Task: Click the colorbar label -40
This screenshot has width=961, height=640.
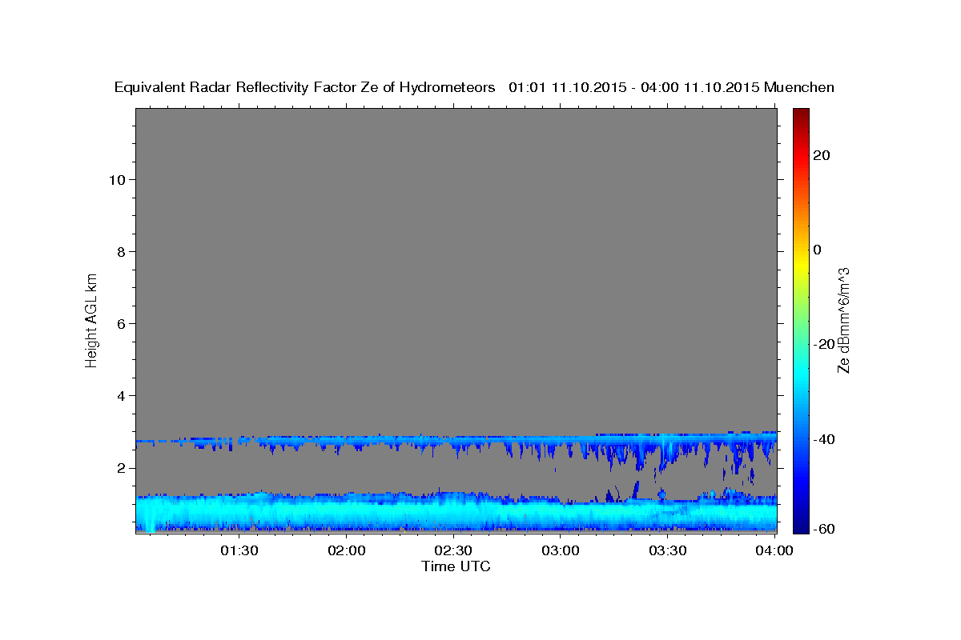Action: (x=824, y=438)
